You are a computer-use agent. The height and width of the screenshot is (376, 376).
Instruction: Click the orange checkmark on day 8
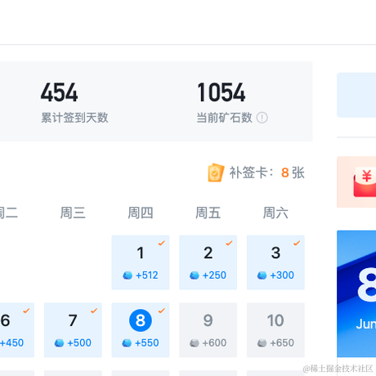(x=162, y=311)
